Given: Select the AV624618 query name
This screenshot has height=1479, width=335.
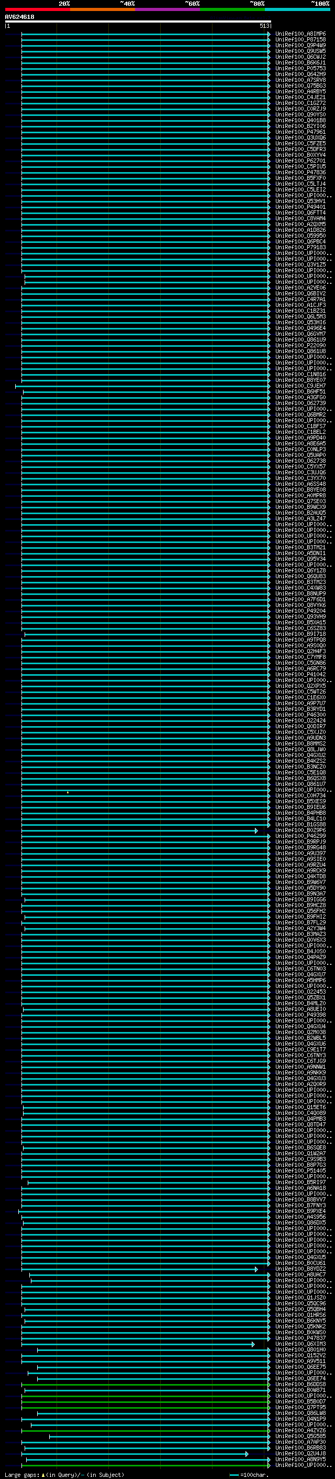Looking at the screenshot, I should tap(19, 17).
